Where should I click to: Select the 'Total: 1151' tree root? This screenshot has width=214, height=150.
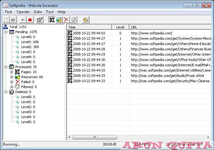[x=18, y=27]
